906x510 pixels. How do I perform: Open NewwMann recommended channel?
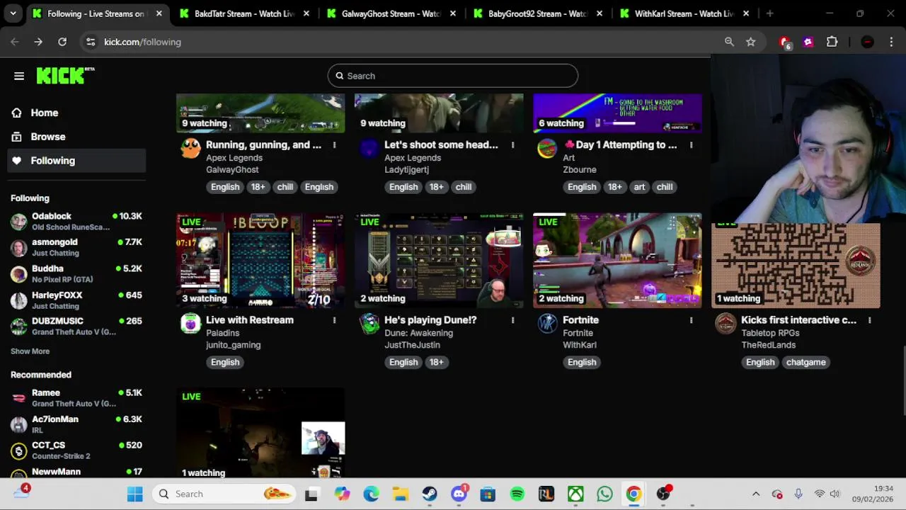coord(76,472)
